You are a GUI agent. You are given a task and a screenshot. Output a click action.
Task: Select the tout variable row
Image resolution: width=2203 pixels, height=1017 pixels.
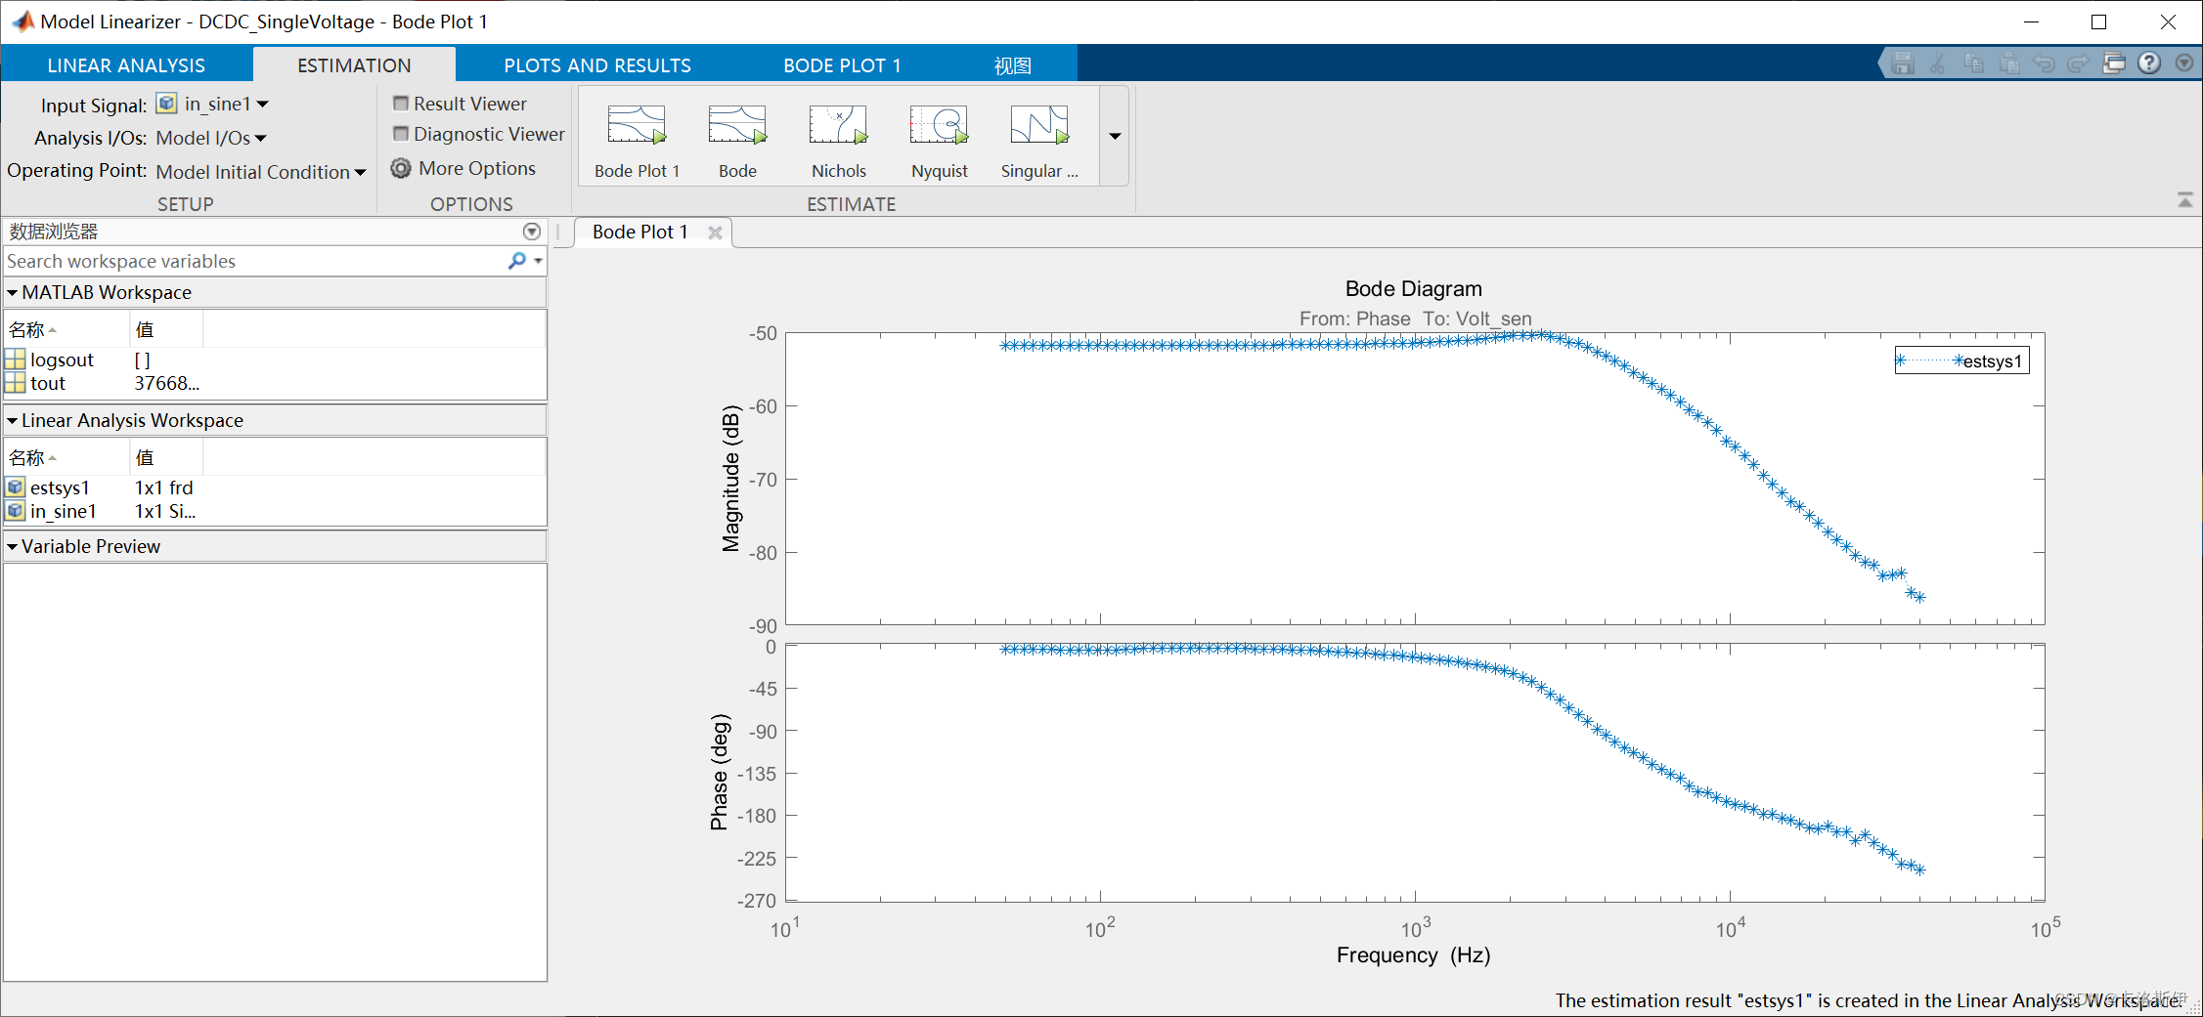(x=274, y=383)
